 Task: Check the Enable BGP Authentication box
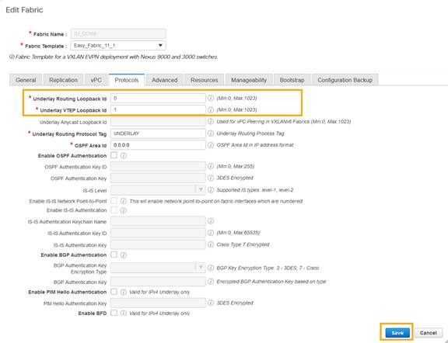[114, 255]
